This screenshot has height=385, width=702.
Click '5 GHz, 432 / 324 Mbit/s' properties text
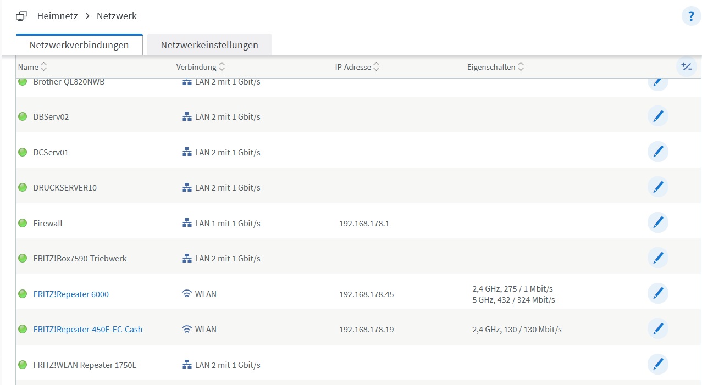(x=513, y=300)
